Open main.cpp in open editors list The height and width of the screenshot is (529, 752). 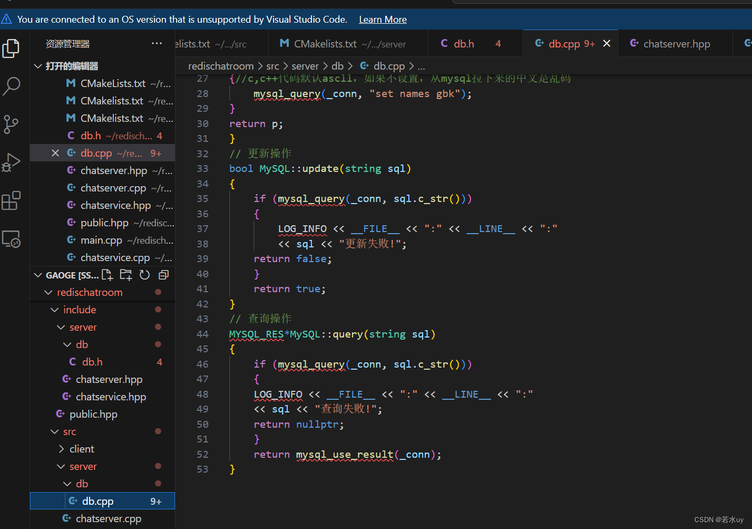(x=103, y=240)
